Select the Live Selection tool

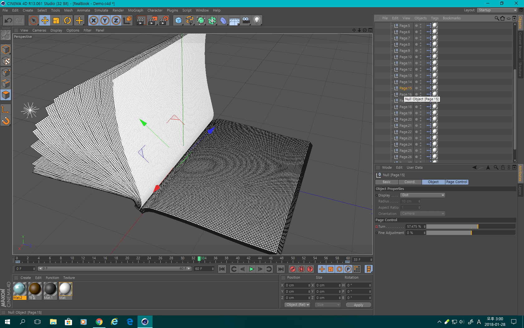[x=33, y=21]
